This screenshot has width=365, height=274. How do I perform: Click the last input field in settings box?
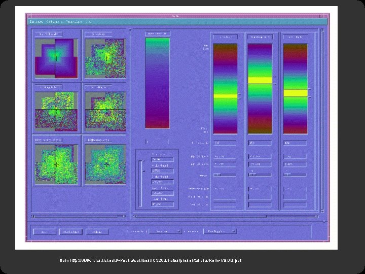point(163,204)
